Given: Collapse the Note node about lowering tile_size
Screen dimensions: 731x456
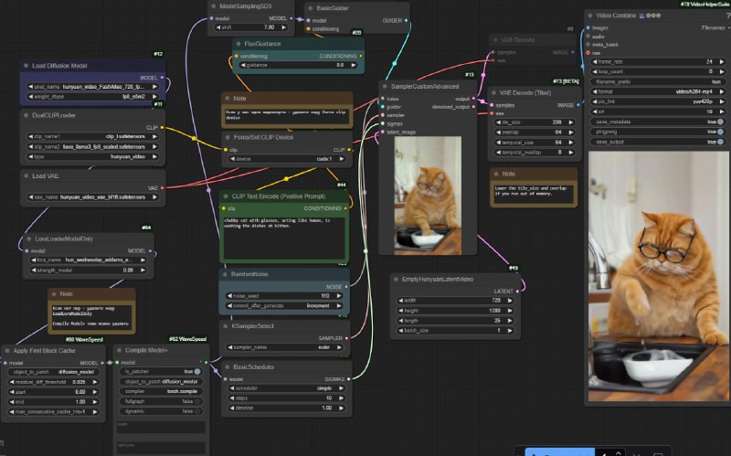Looking at the screenshot, I should tap(496, 174).
